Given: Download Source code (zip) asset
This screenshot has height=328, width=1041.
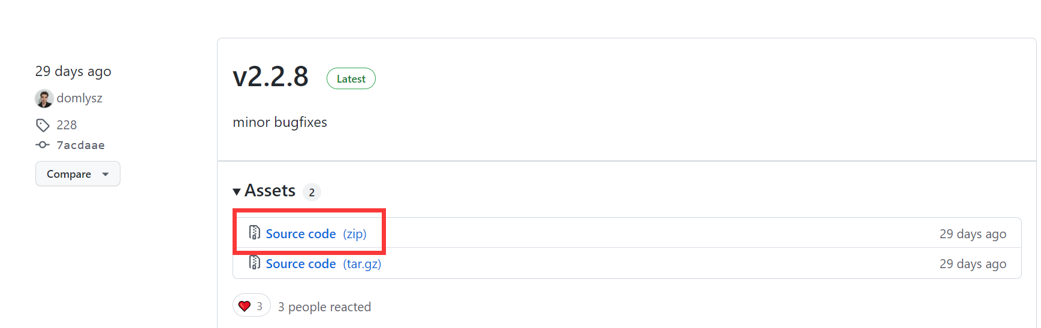Looking at the screenshot, I should pyautogui.click(x=316, y=234).
